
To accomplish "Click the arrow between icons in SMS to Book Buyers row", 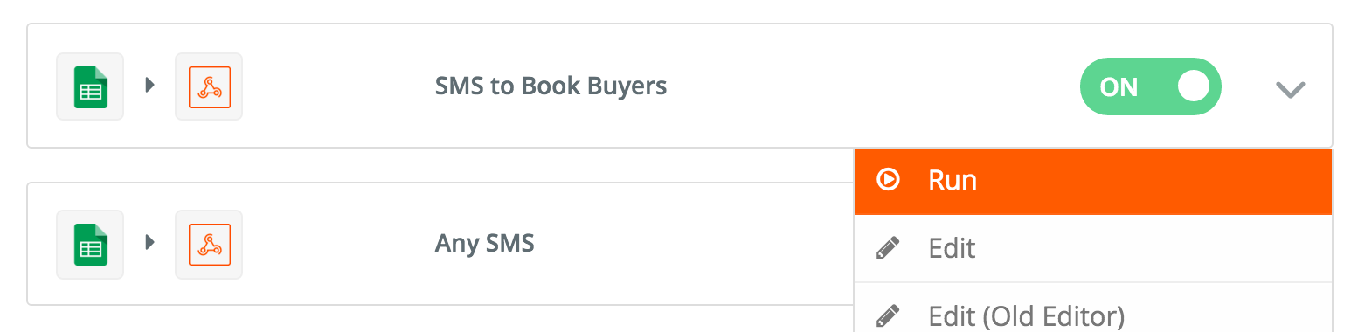I will pyautogui.click(x=149, y=86).
